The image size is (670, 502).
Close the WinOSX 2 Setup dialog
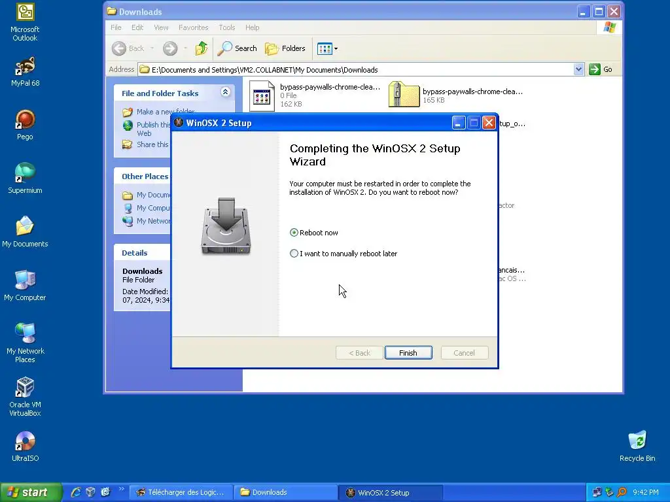click(489, 123)
